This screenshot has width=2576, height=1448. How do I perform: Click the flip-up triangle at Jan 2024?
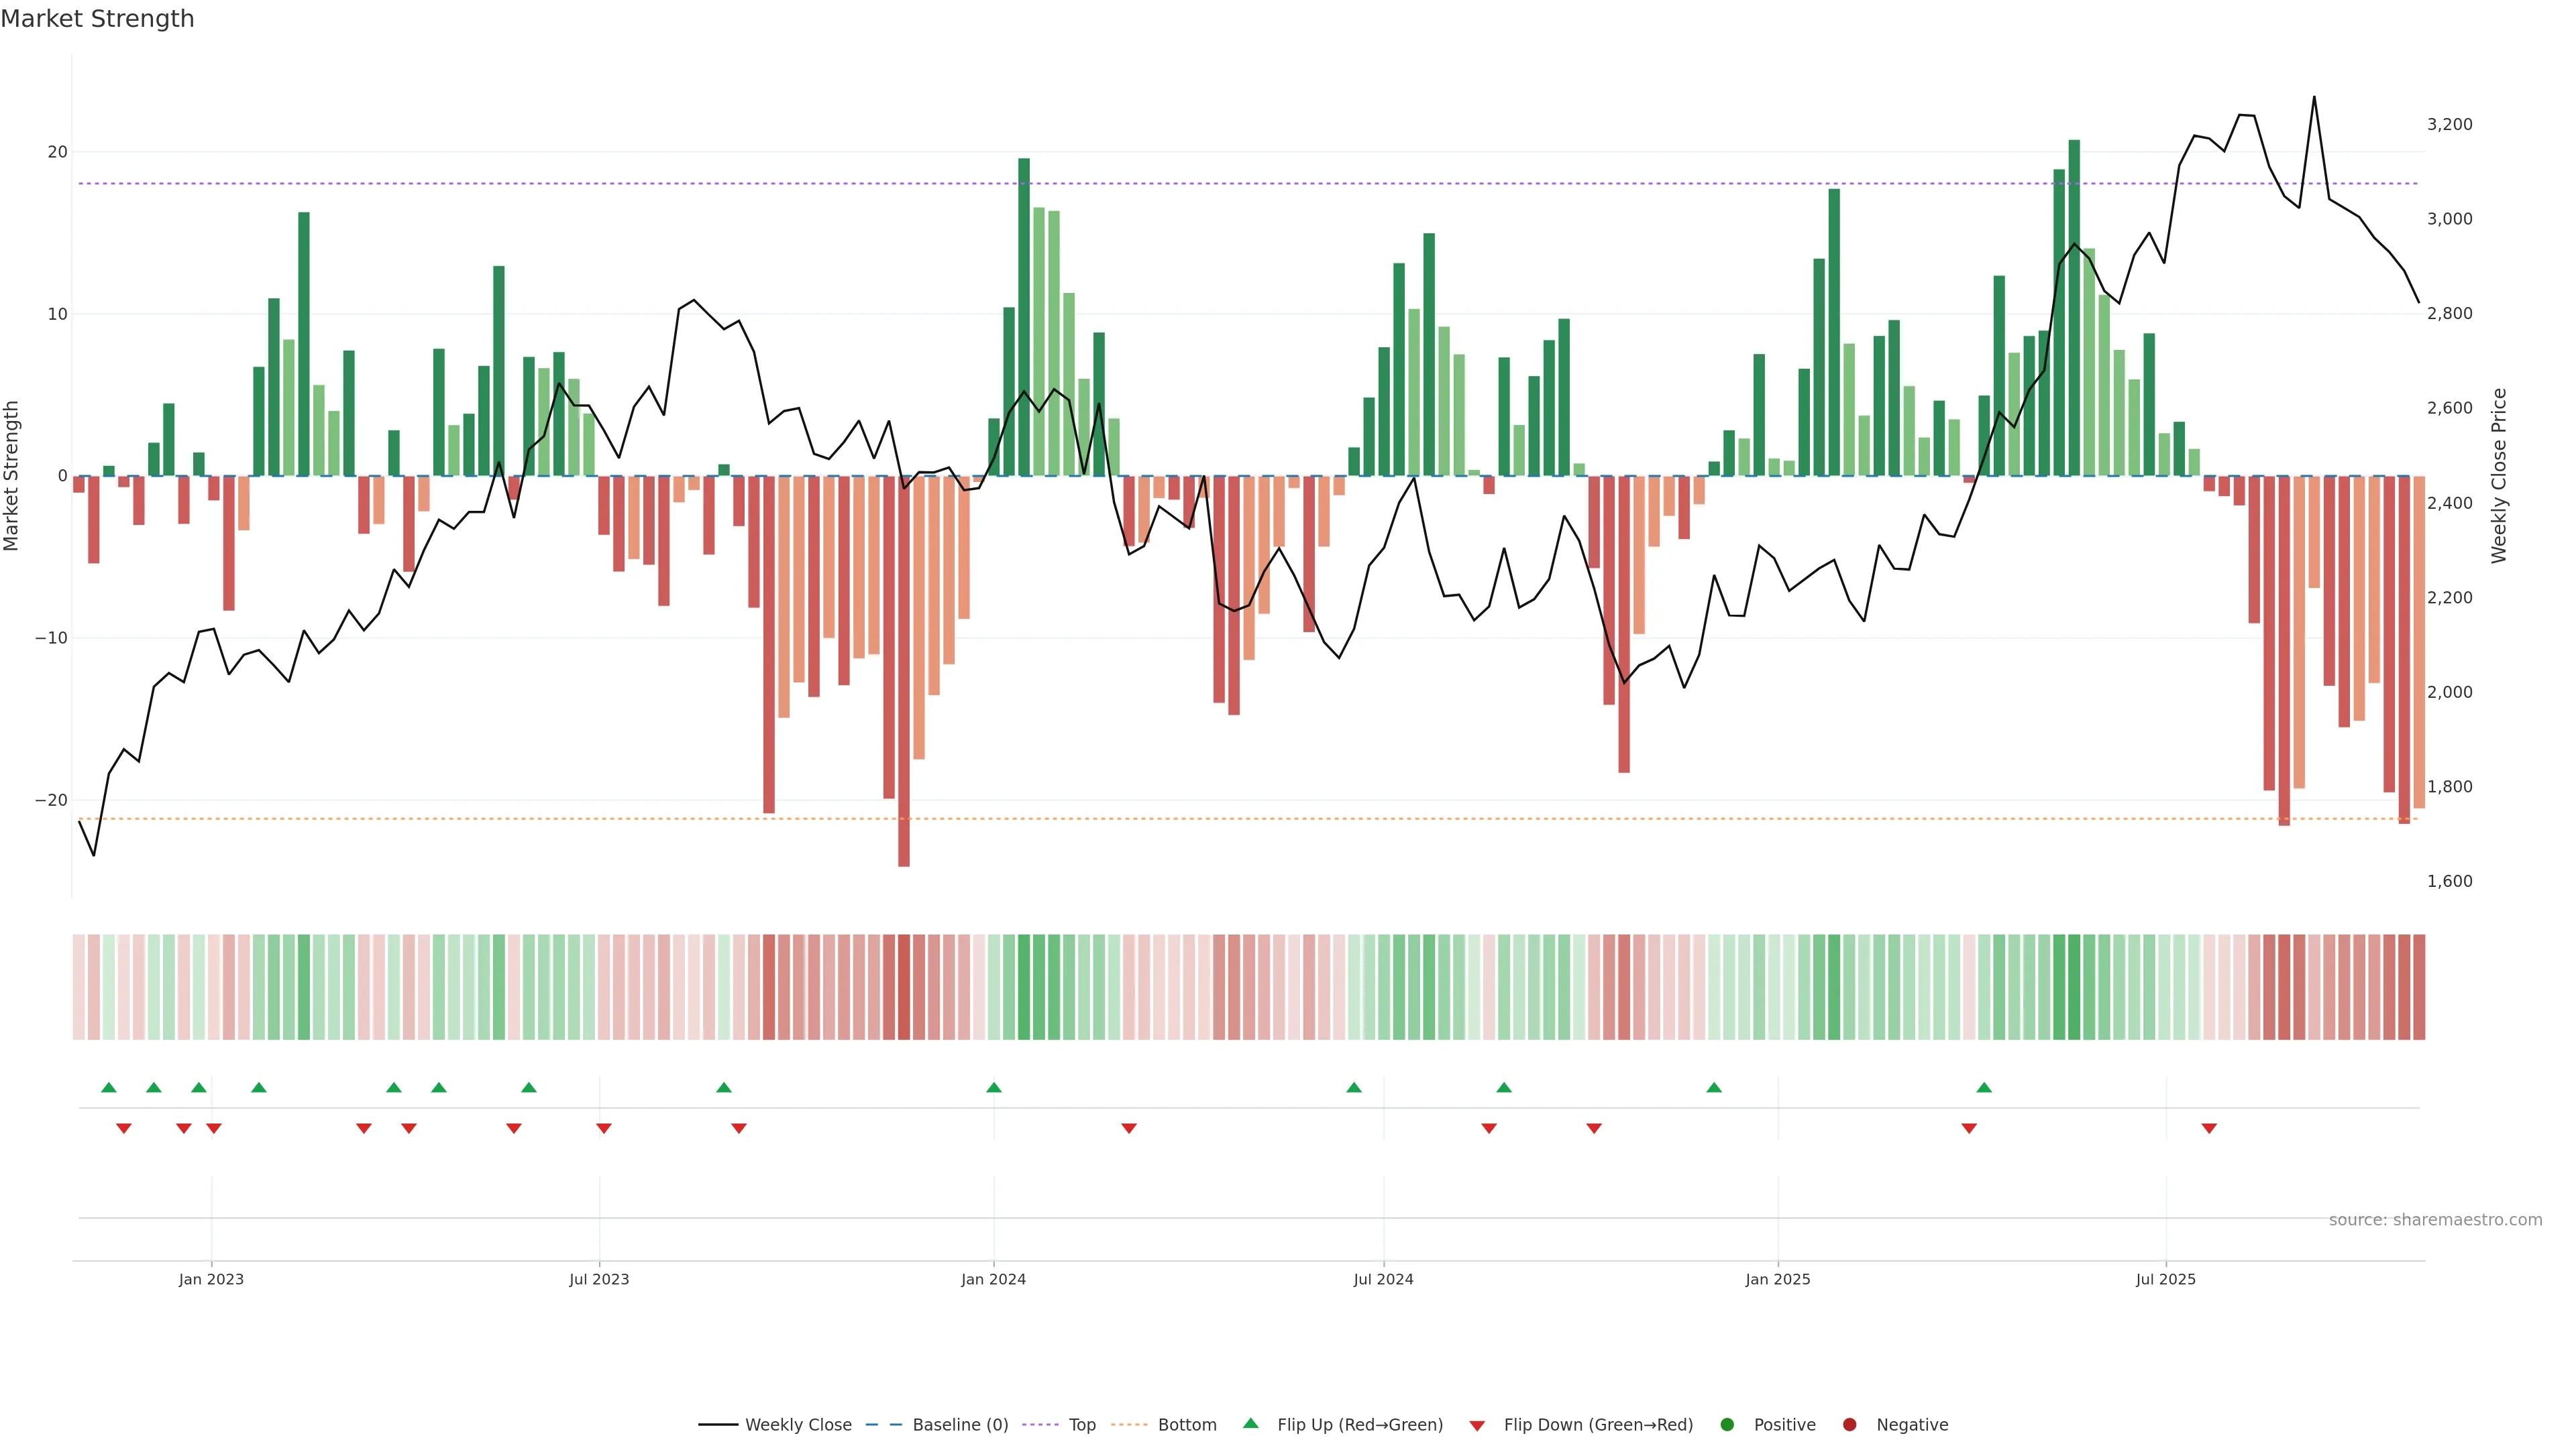click(993, 1087)
